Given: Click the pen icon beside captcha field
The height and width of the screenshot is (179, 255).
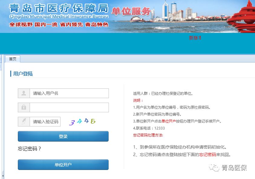Looking at the screenshot, I should click(24, 122).
